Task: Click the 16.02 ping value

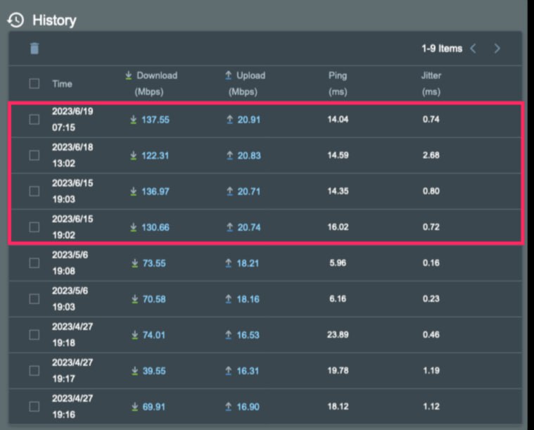Action: point(338,227)
